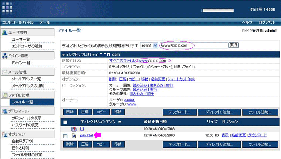Select ファイル管理の設定 in the sidebar
The height and width of the screenshot is (159, 281).
pos(27,155)
